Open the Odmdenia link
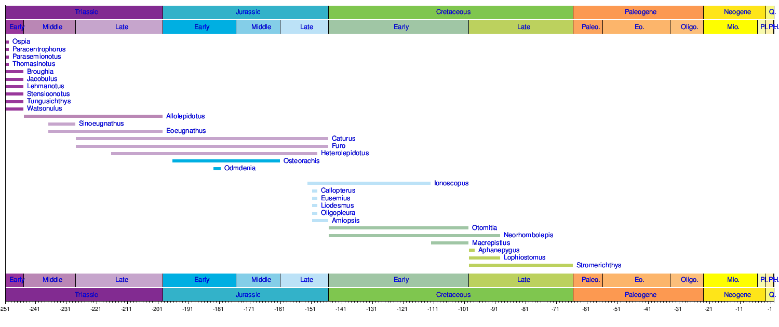 point(239,168)
